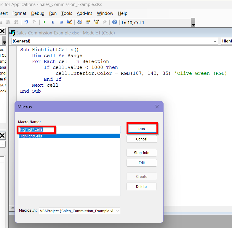Toggle Design Mode icon
The height and width of the screenshot is (228, 232).
[x=70, y=22]
